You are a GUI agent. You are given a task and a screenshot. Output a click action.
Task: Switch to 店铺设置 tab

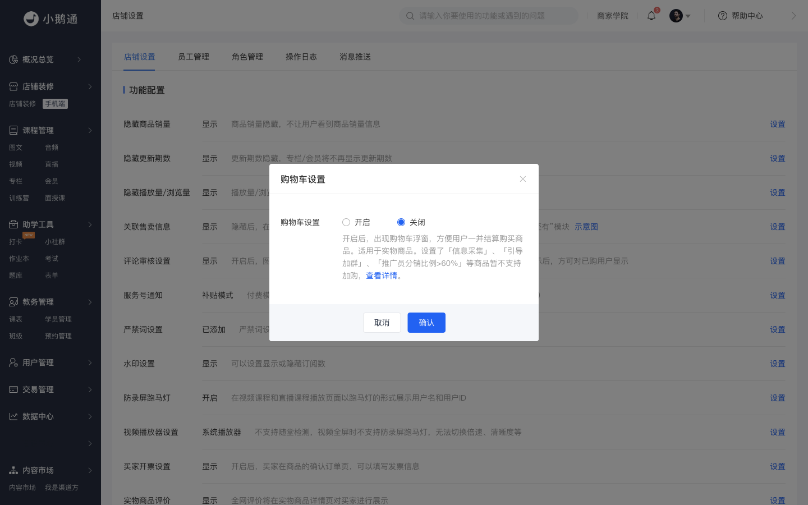[139, 57]
